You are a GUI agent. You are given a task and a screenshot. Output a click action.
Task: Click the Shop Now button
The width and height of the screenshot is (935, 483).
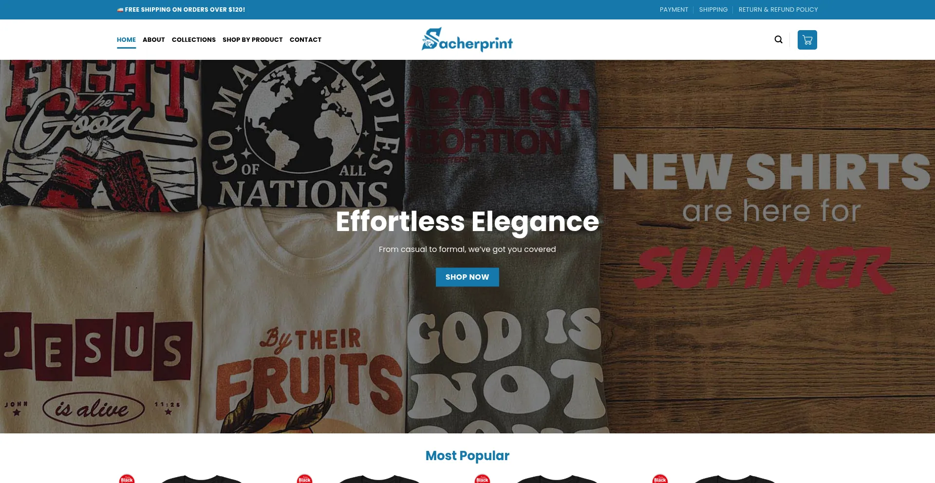(x=467, y=277)
